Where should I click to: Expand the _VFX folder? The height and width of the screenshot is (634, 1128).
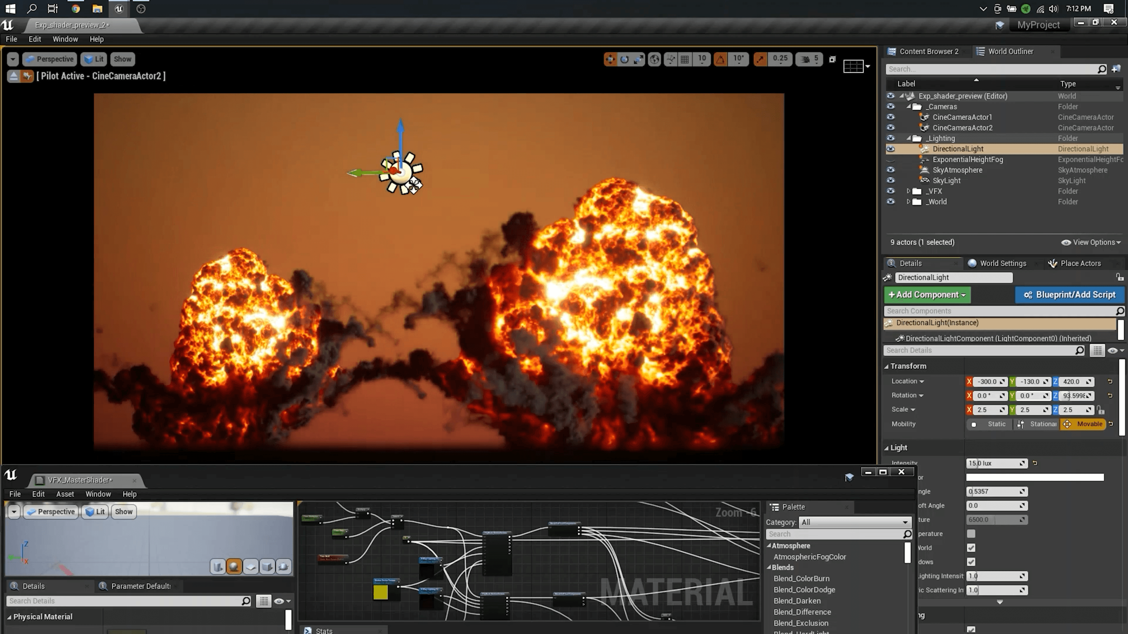click(908, 191)
